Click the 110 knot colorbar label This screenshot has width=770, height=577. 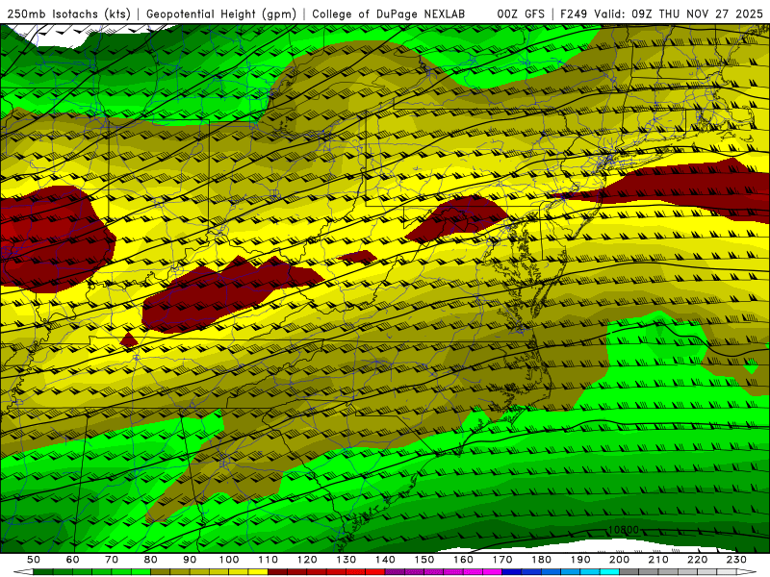tap(269, 560)
